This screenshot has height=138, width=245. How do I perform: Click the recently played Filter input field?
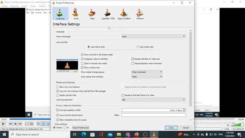tap(154, 115)
